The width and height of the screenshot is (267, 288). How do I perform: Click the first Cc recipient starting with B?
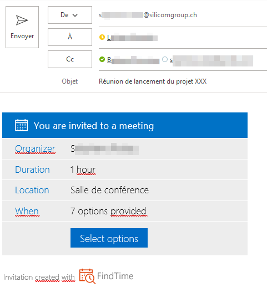click(133, 60)
